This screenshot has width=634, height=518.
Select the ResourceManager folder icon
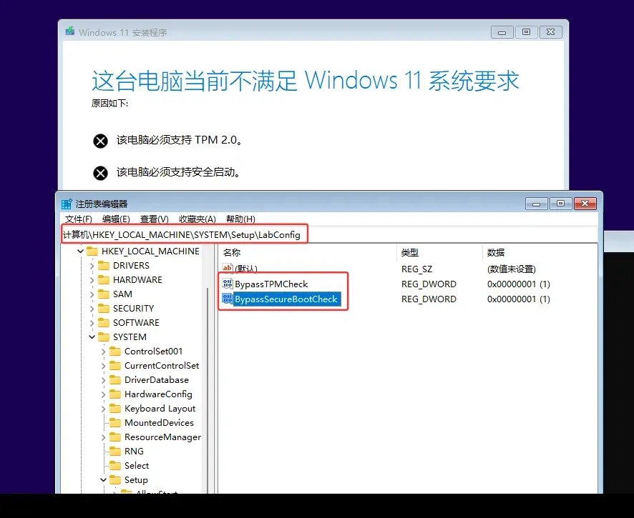(x=115, y=437)
